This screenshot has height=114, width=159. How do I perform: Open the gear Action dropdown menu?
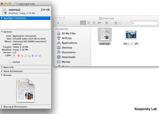[x=108, y=23]
